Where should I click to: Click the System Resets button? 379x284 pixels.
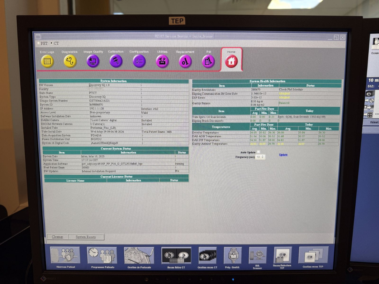point(86,237)
